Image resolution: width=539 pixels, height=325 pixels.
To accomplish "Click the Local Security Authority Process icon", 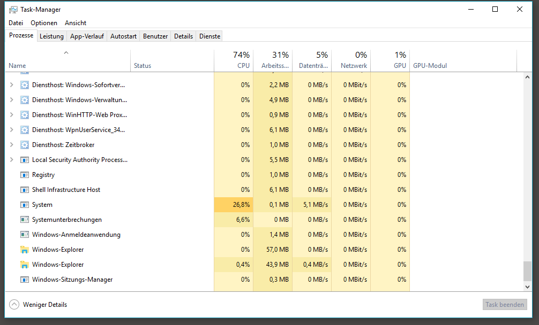I will click(x=25, y=160).
